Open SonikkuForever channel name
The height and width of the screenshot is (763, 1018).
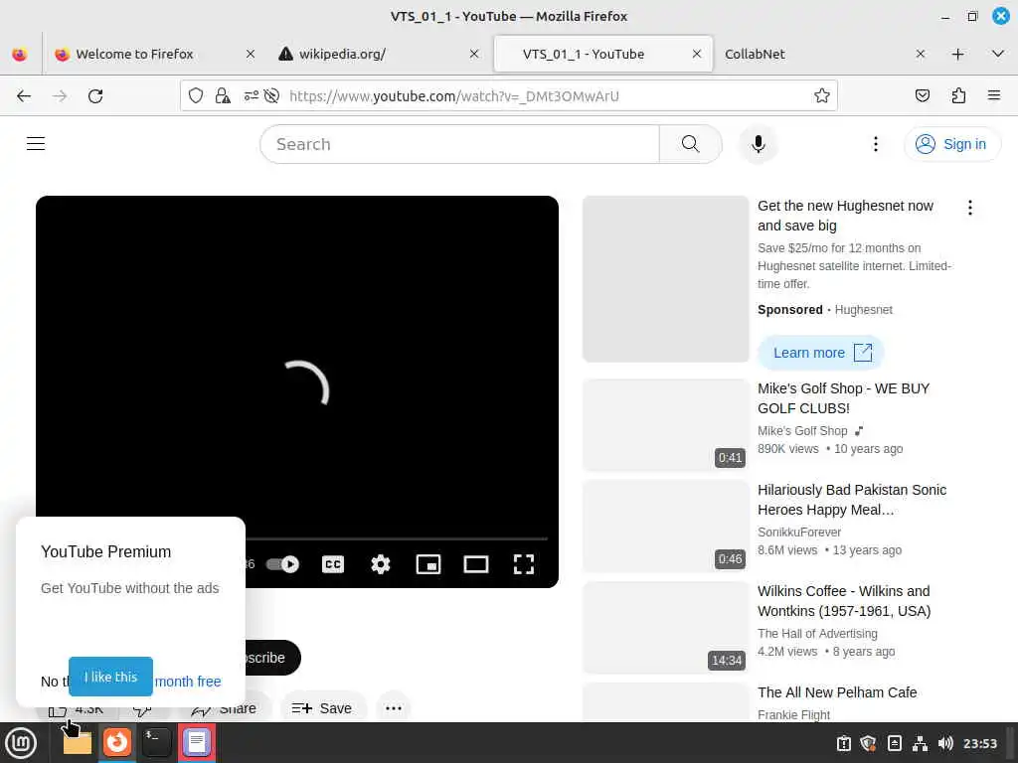click(799, 533)
